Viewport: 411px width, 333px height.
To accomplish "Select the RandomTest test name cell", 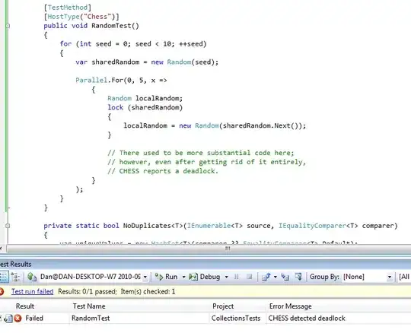I will (x=91, y=318).
